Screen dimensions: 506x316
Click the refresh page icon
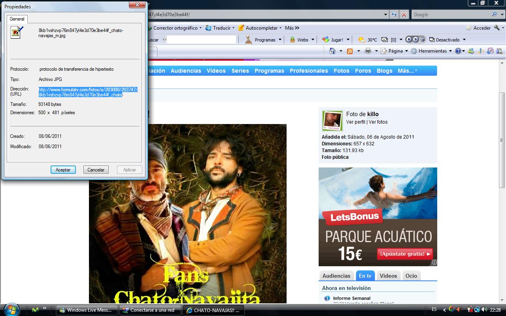[394, 15]
